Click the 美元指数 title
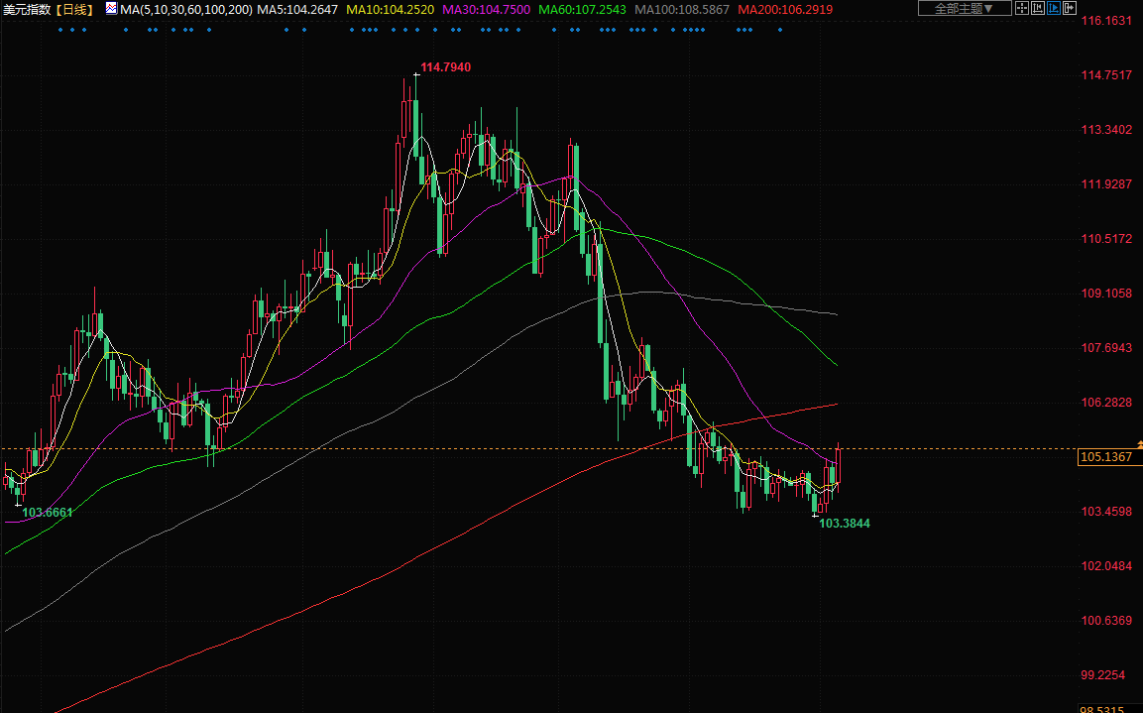The height and width of the screenshot is (713, 1143). point(27,9)
